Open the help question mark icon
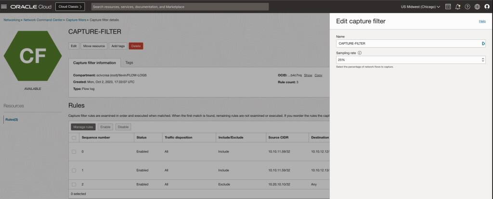Screen dimensions: 493x199 coord(467,7)
